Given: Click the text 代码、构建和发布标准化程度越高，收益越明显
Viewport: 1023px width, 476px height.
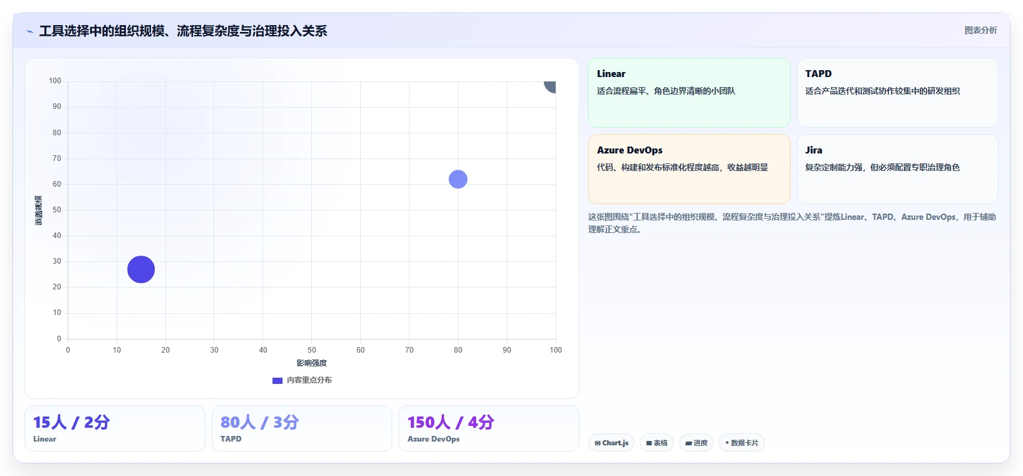Looking at the screenshot, I should coord(682,167).
